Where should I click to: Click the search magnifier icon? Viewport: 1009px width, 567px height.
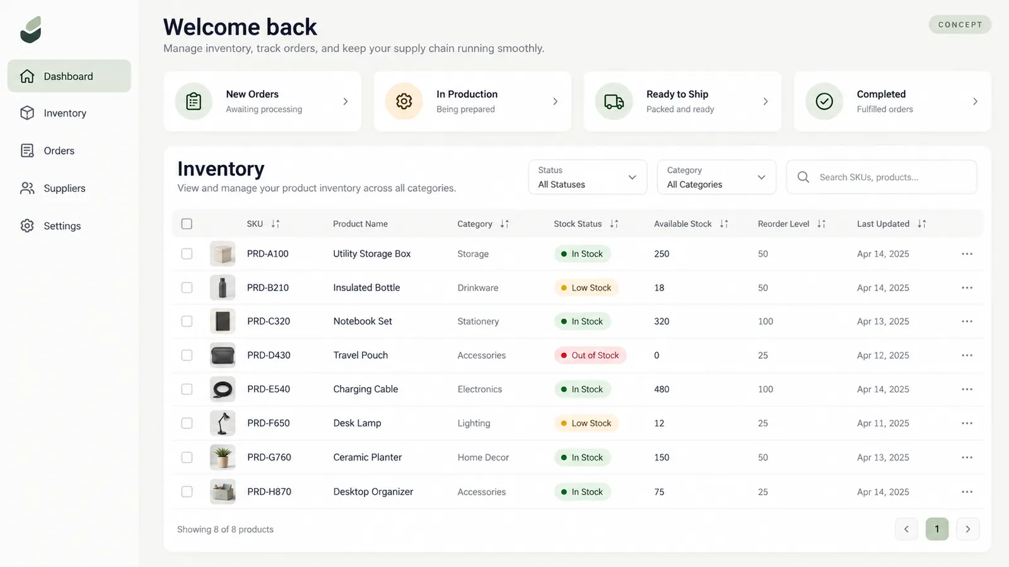click(x=803, y=177)
